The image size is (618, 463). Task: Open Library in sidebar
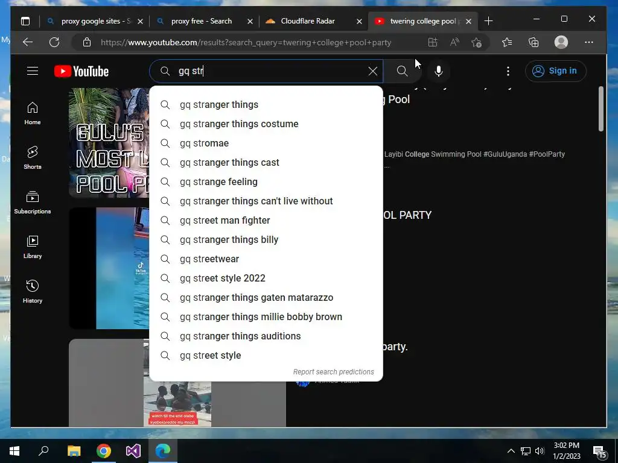click(33, 247)
